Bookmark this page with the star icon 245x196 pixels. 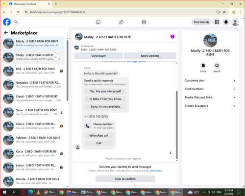[x=224, y=12]
